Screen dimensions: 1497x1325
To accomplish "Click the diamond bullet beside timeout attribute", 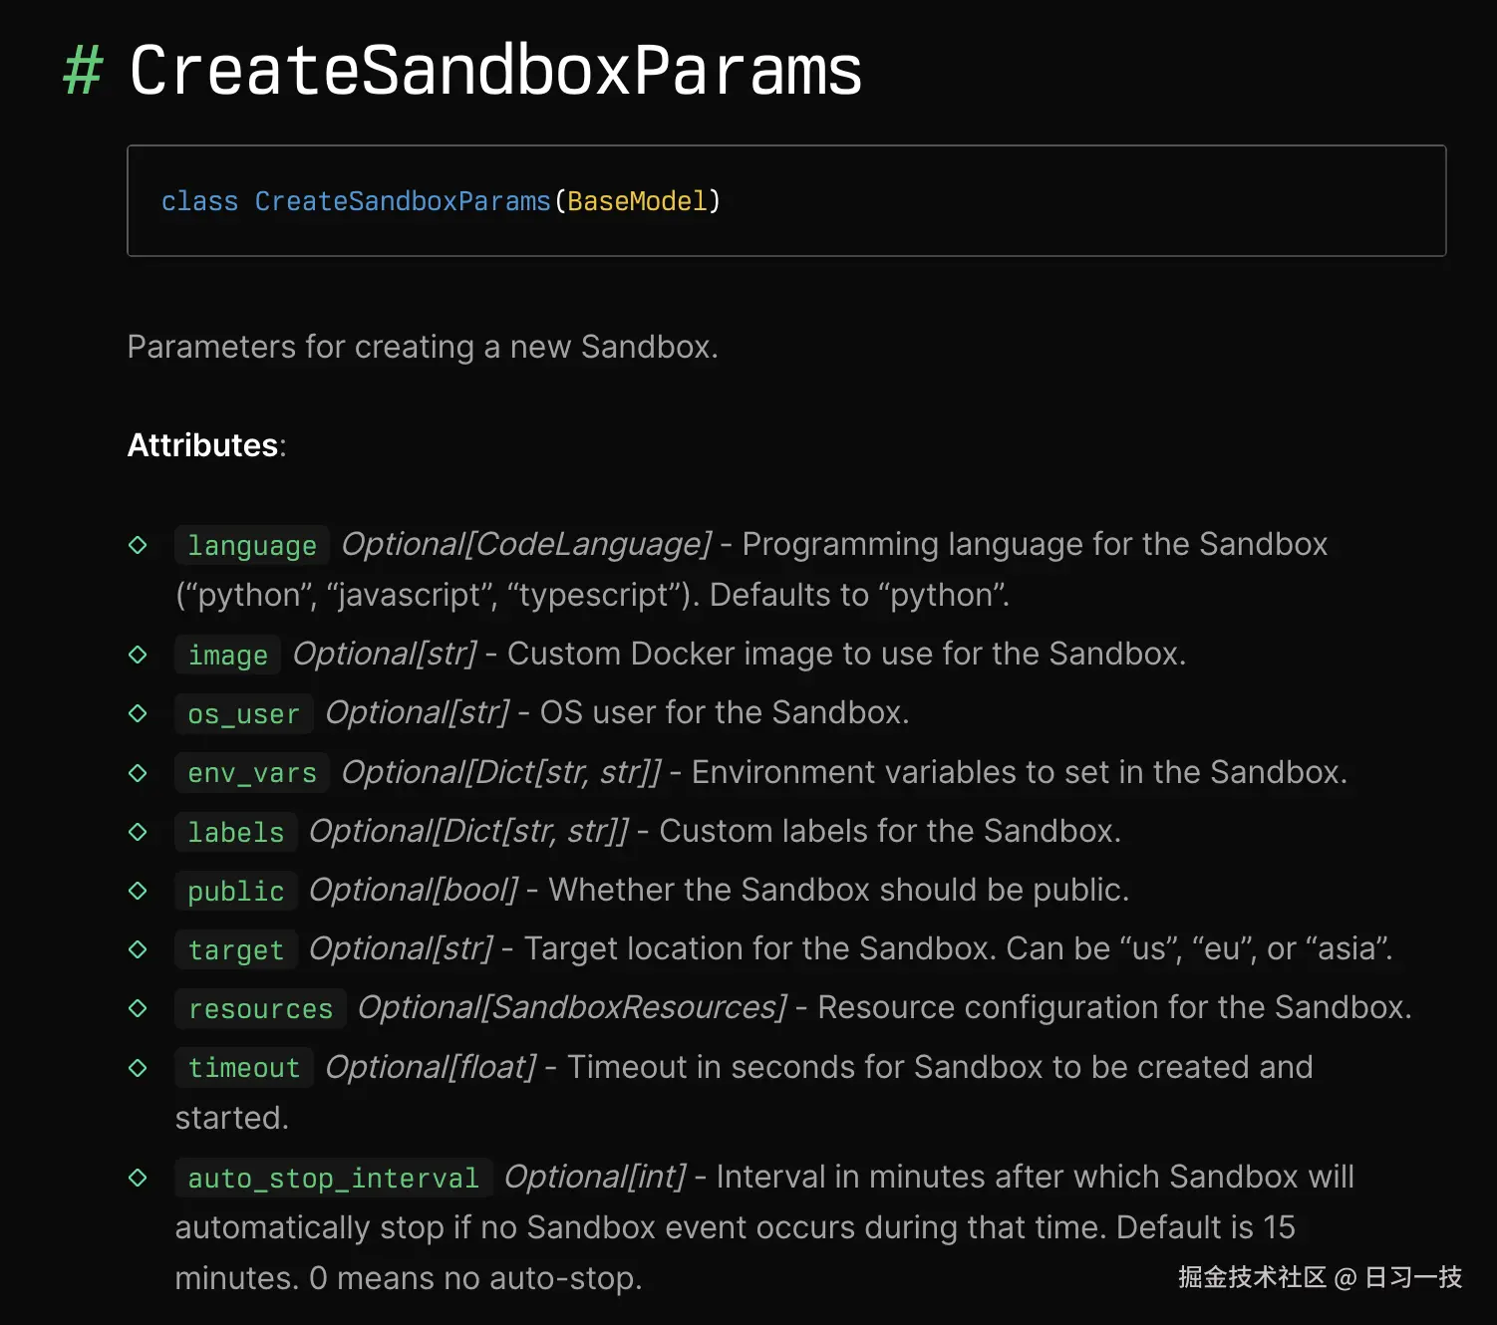I will click(x=139, y=1067).
